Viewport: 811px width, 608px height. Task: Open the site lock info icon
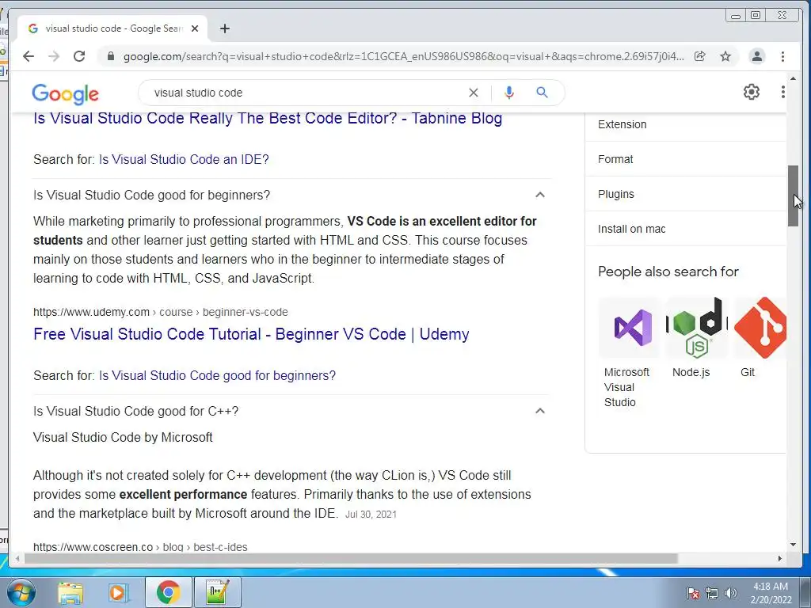pos(110,56)
